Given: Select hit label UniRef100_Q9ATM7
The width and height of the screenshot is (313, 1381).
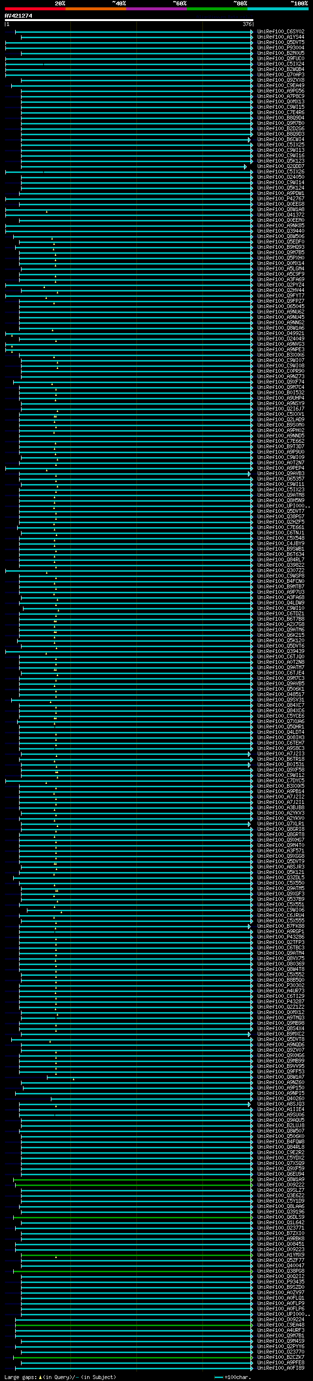Looking at the screenshot, I should pos(281,668).
